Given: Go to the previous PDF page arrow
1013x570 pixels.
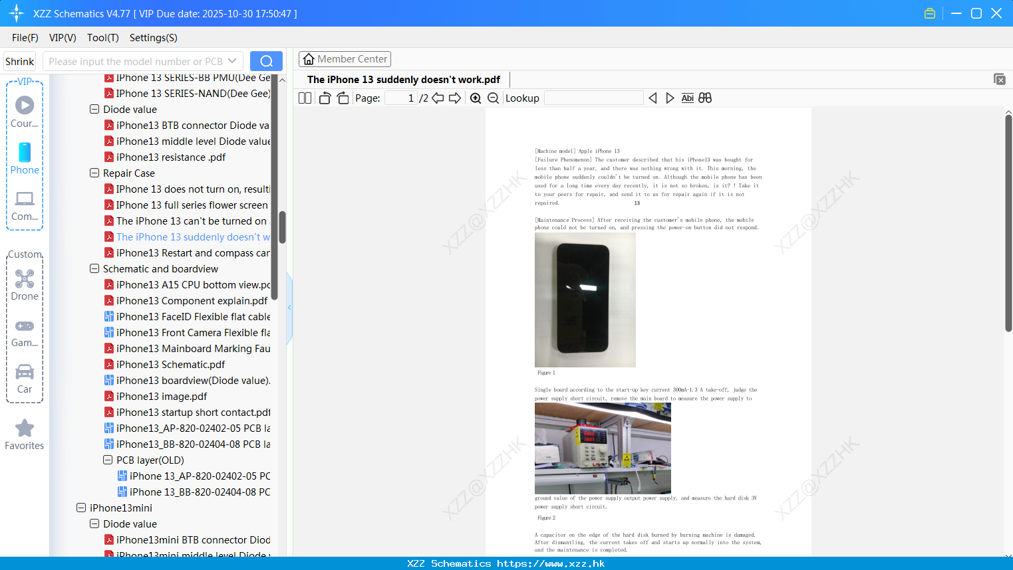Looking at the screenshot, I should tap(438, 98).
